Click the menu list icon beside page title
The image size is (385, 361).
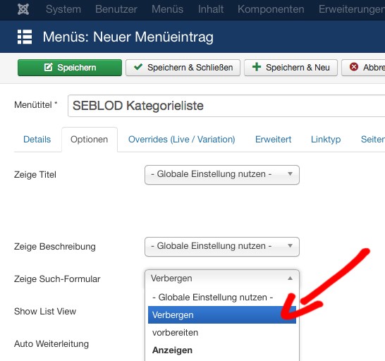coord(25,37)
